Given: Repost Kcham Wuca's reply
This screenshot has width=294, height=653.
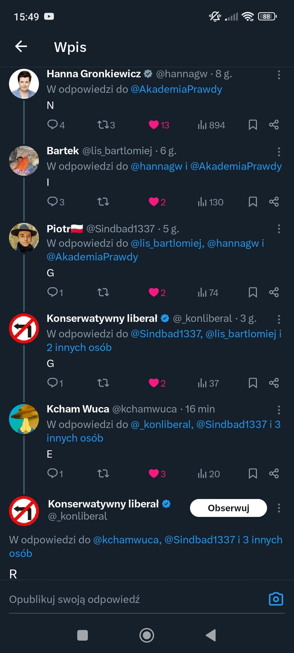Looking at the screenshot, I should pyautogui.click(x=103, y=473).
